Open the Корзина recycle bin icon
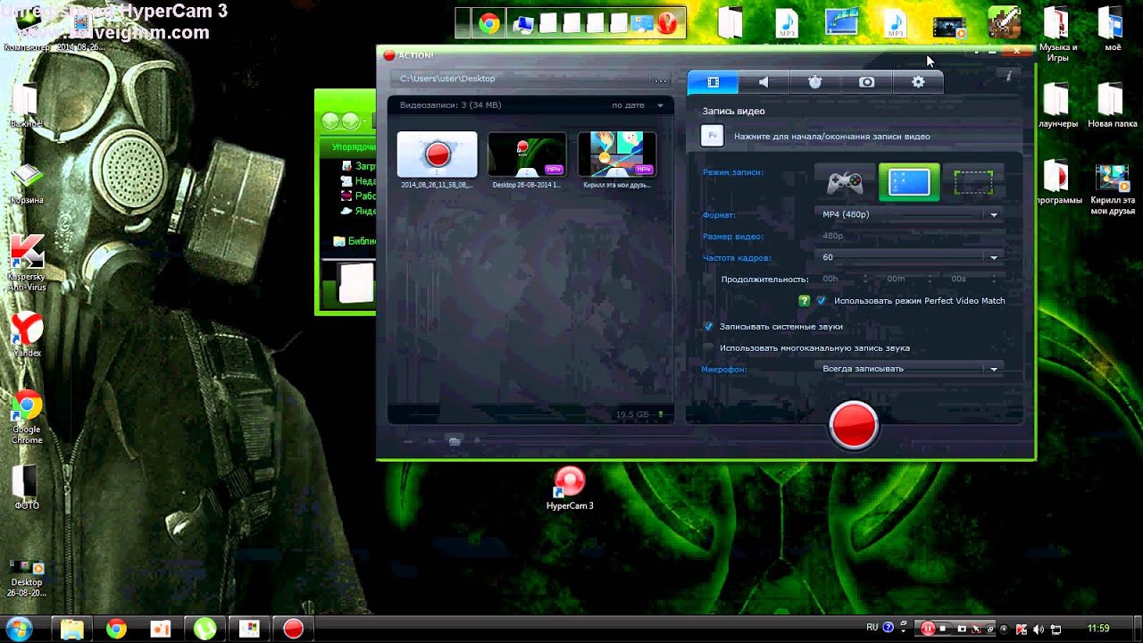 27,186
